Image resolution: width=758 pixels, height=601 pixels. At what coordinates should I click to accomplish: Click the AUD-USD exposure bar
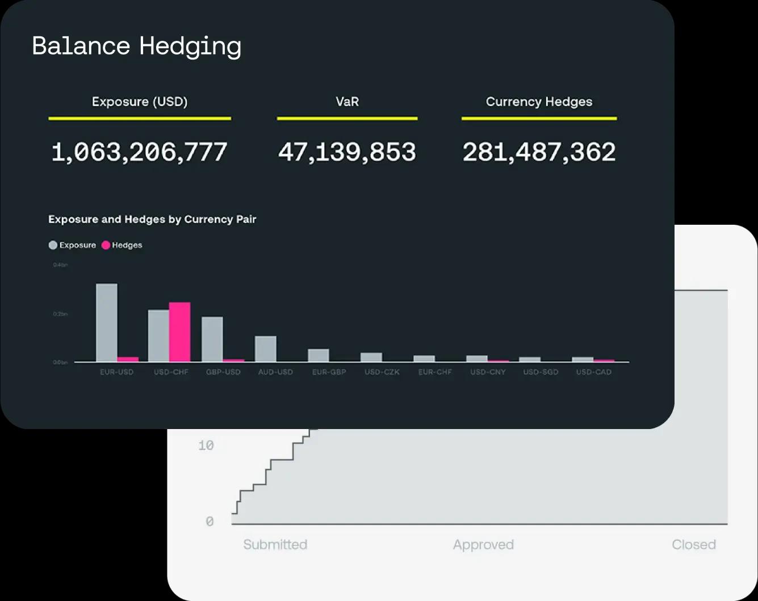(265, 348)
